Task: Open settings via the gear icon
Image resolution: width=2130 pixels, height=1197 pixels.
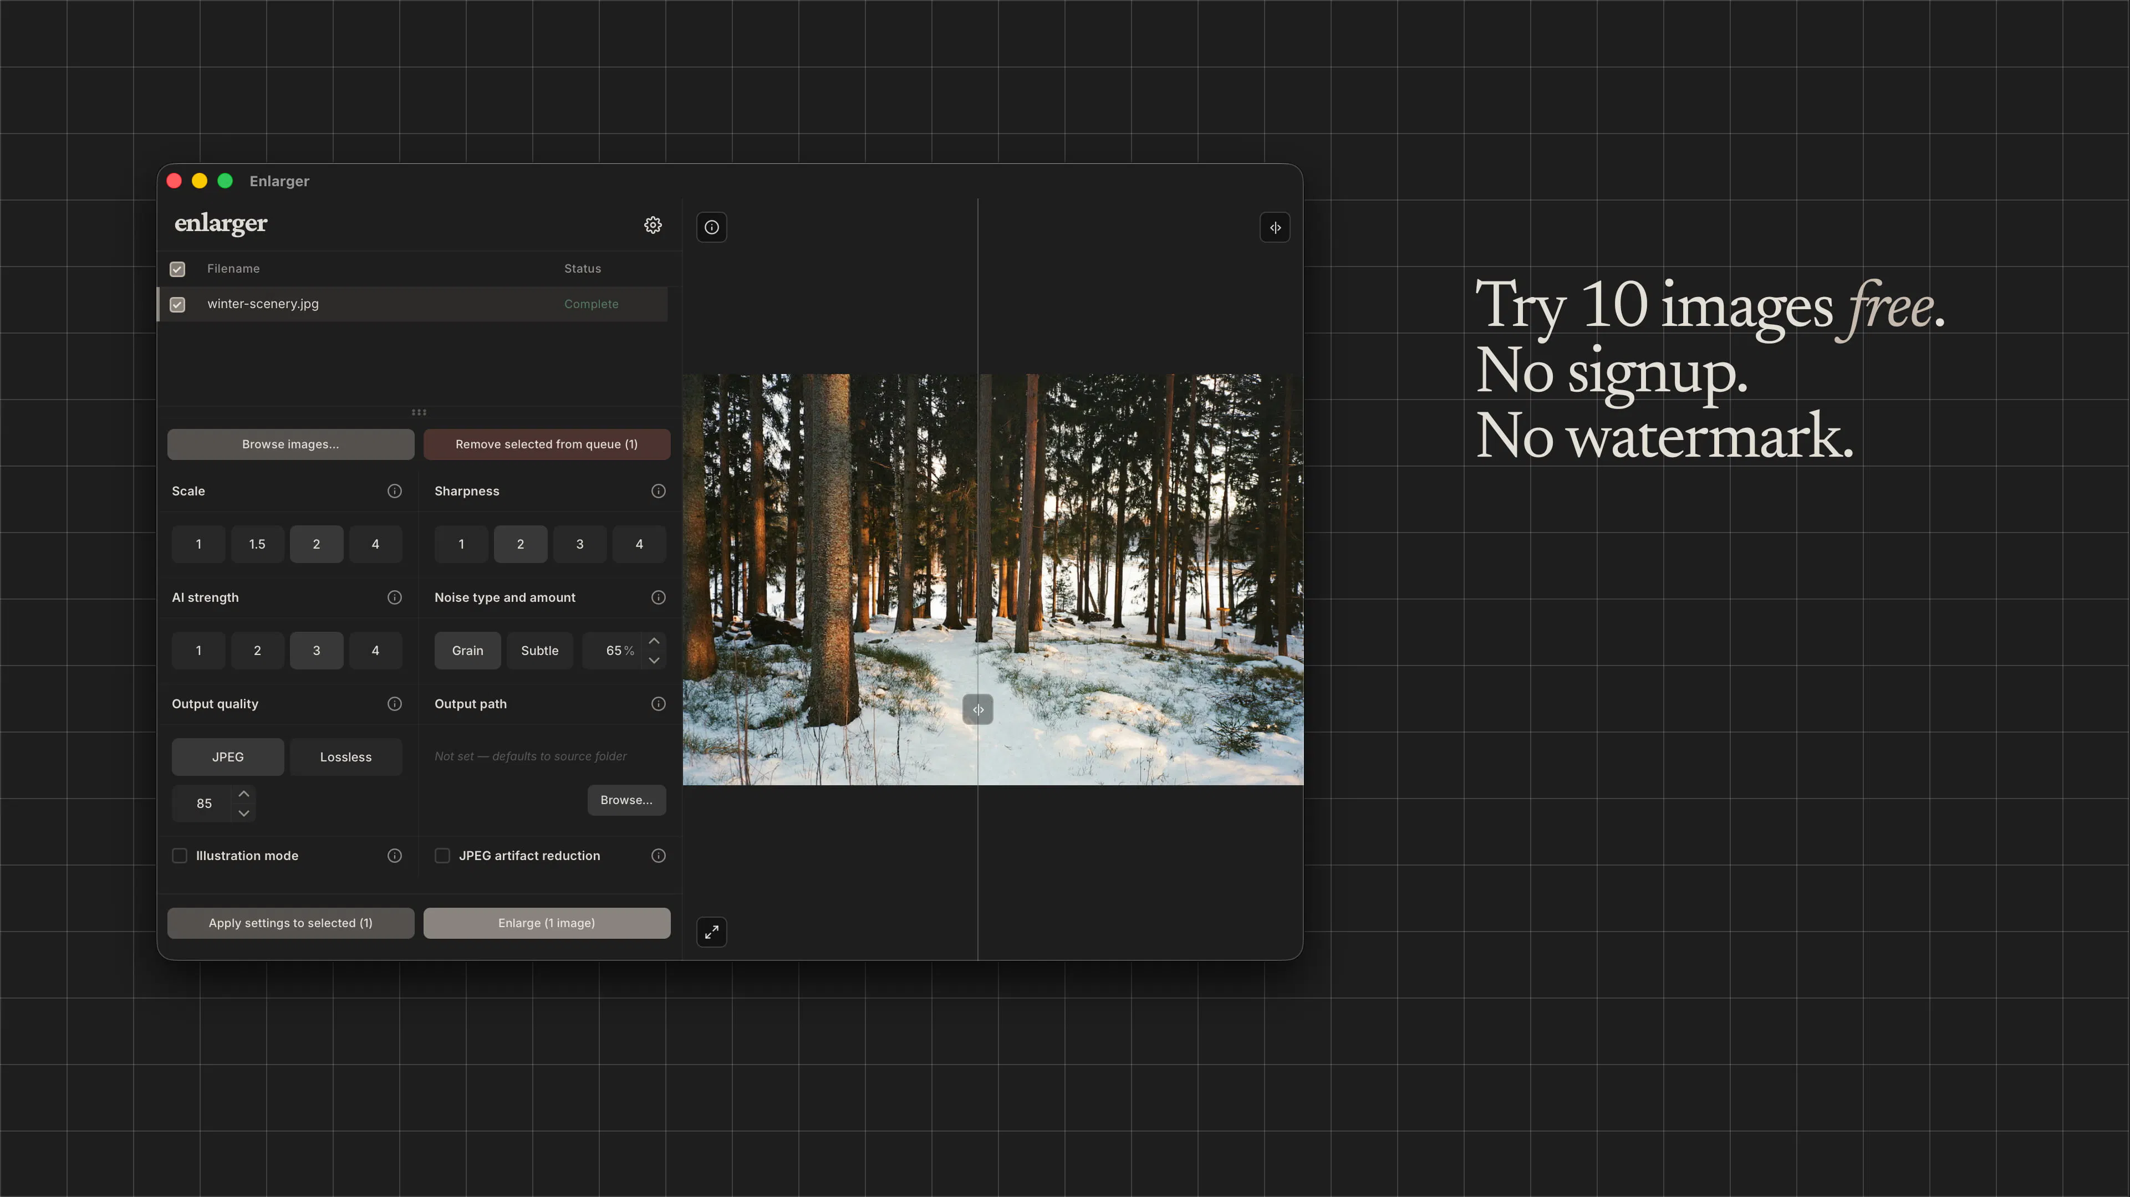Action: point(653,225)
